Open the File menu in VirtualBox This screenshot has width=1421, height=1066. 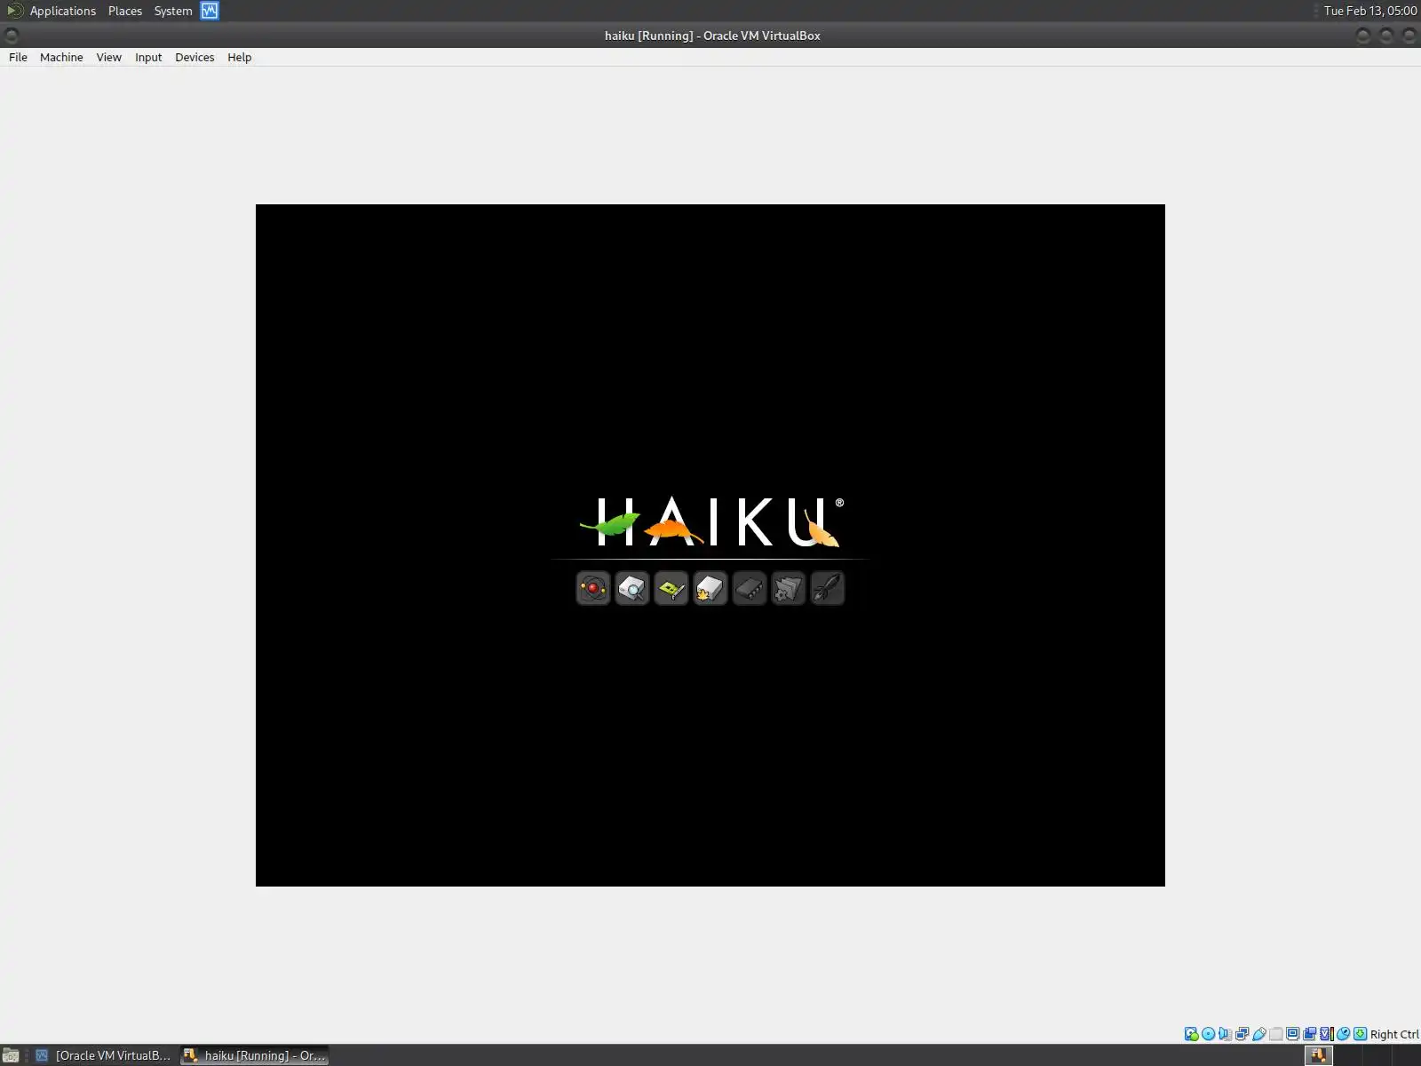click(18, 57)
